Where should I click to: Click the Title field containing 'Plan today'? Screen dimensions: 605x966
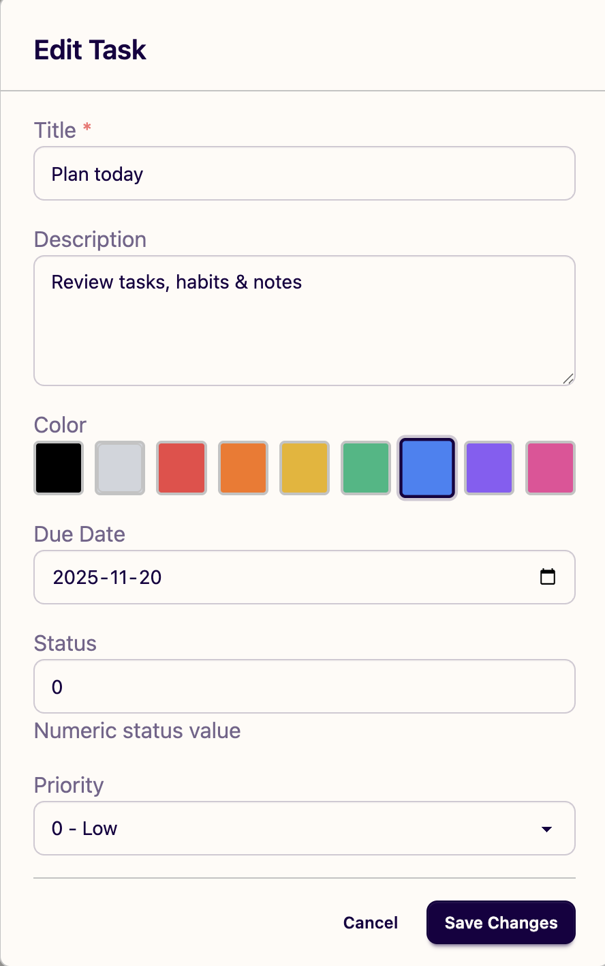304,173
